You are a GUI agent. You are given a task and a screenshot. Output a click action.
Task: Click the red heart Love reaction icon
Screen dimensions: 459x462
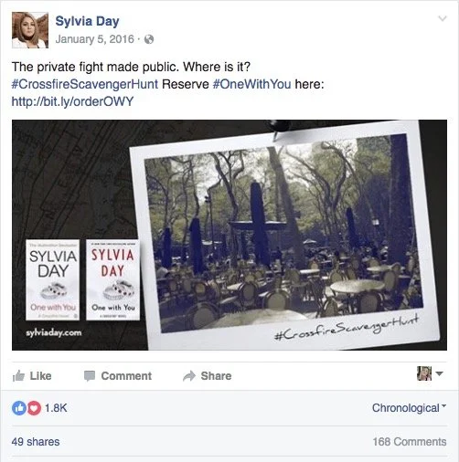34,408
